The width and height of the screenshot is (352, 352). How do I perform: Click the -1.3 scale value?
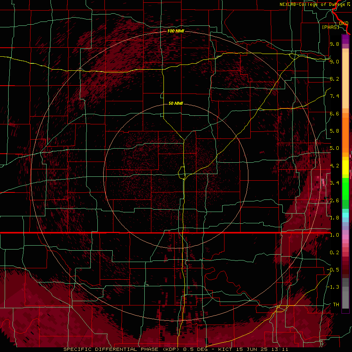pyautogui.click(x=333, y=287)
